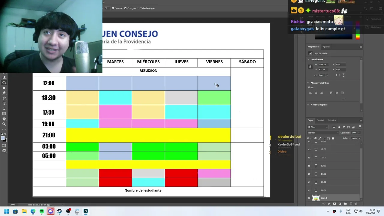Viewport: 384px width, 216px height.
Task: Select the Pen tool
Action: click(x=4, y=98)
